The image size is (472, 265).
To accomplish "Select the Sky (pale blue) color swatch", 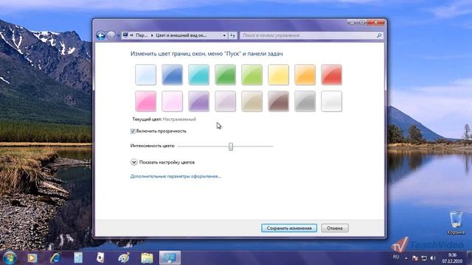I will [146, 74].
